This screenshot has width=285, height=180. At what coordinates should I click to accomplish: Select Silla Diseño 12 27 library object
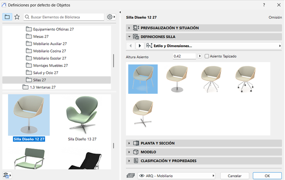(x=29, y=117)
